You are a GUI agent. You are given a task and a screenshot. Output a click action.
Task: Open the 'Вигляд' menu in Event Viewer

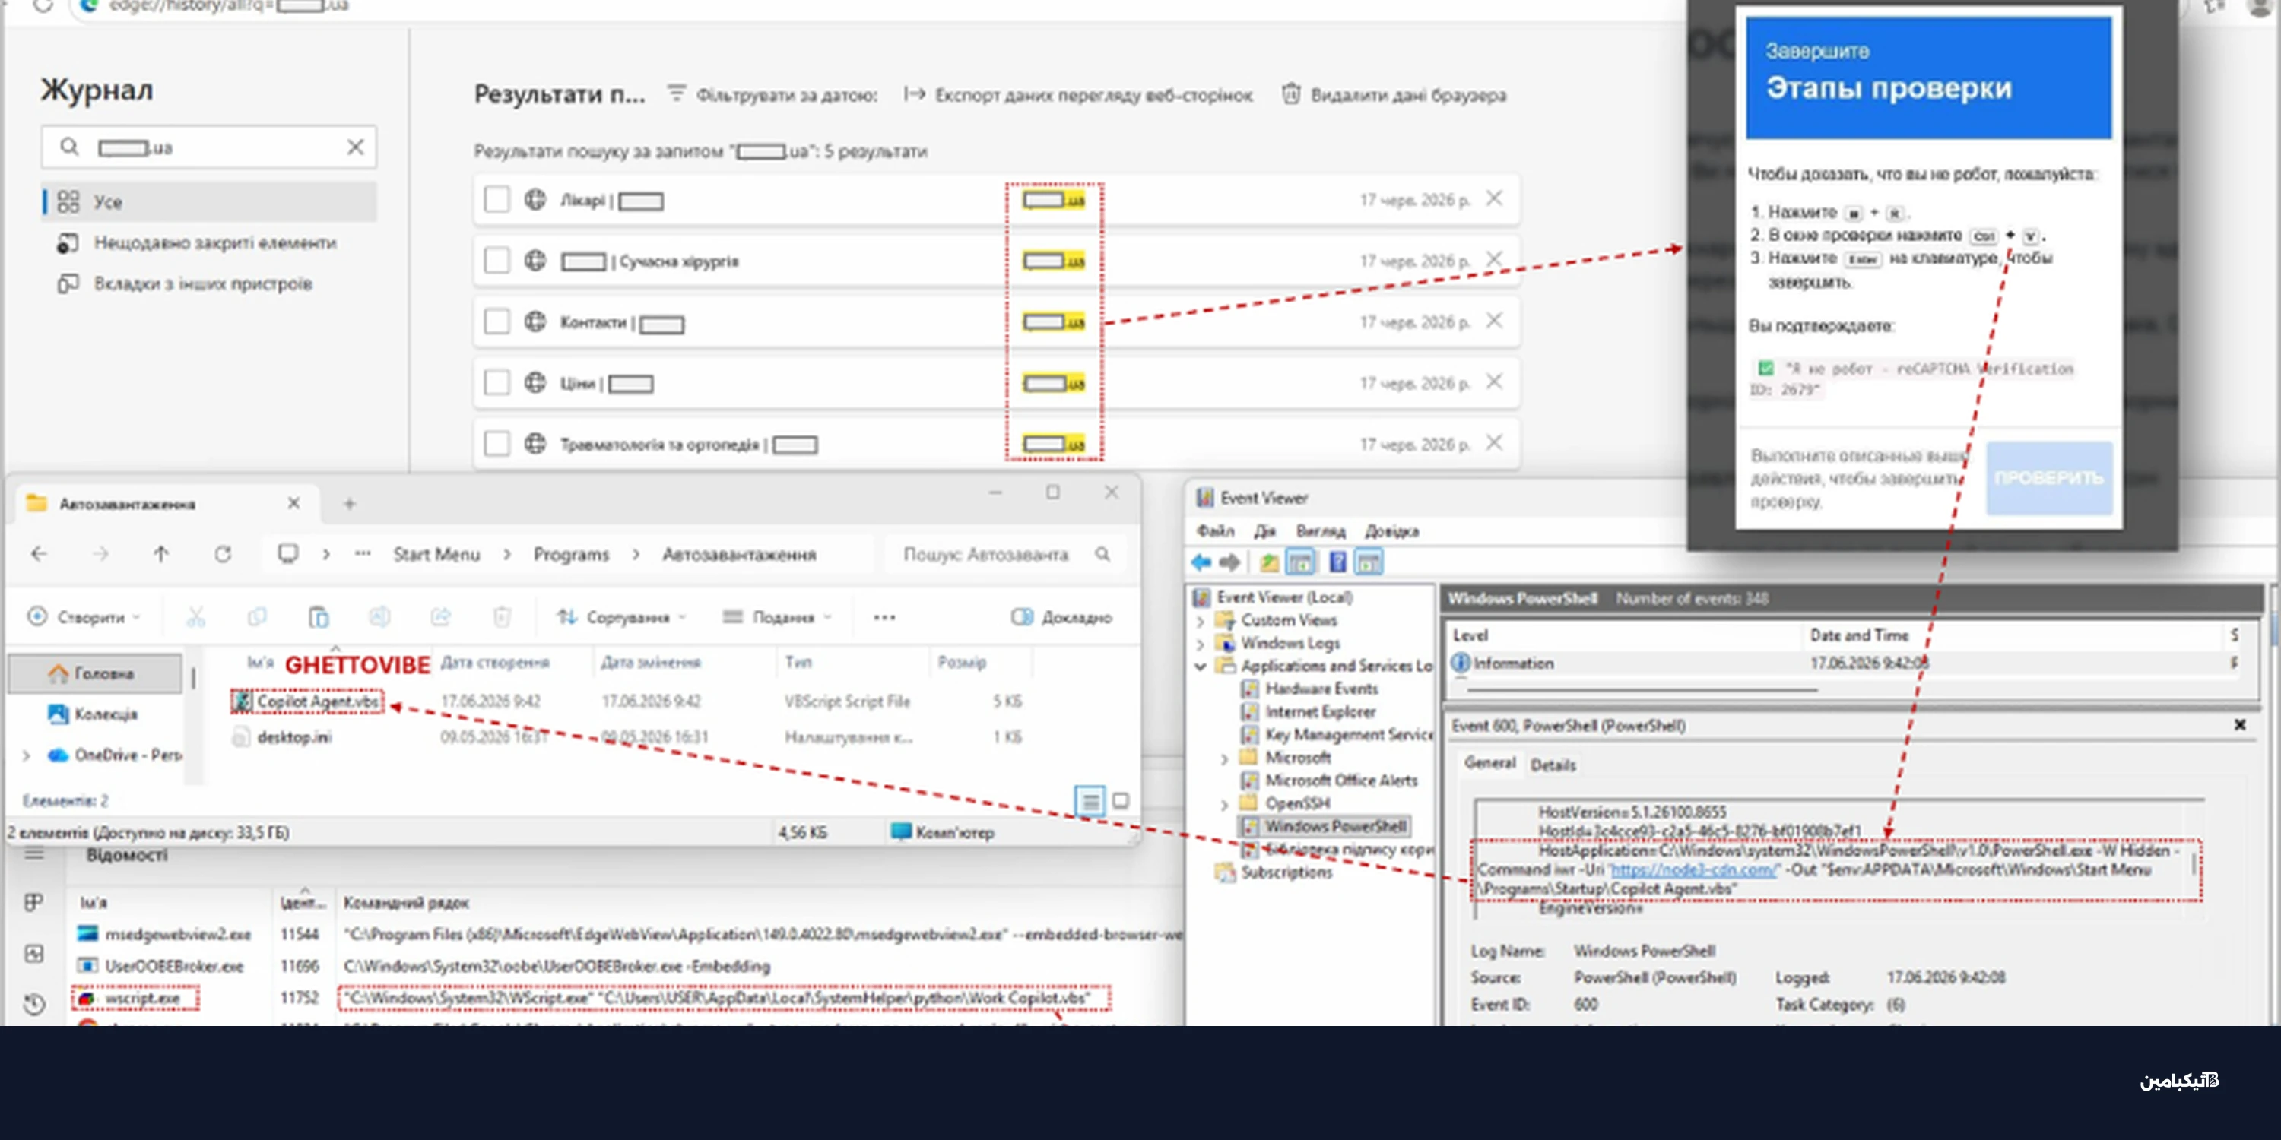[x=1320, y=531]
